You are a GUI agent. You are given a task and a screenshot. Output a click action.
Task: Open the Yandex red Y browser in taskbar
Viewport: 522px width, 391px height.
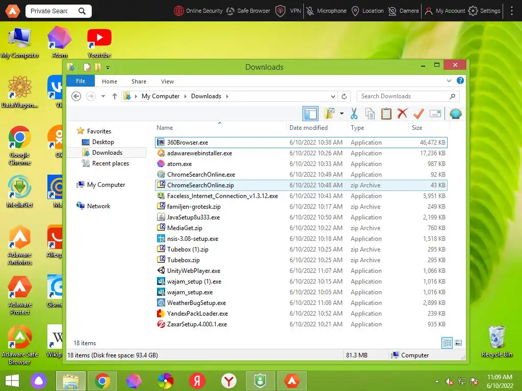pos(229,381)
